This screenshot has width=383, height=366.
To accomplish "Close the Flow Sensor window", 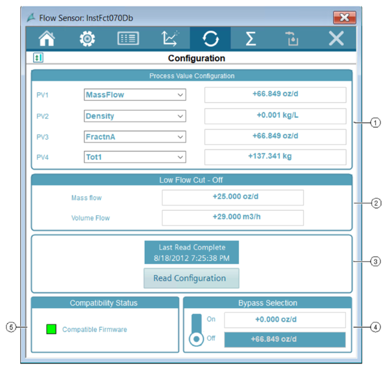I will click(x=345, y=18).
